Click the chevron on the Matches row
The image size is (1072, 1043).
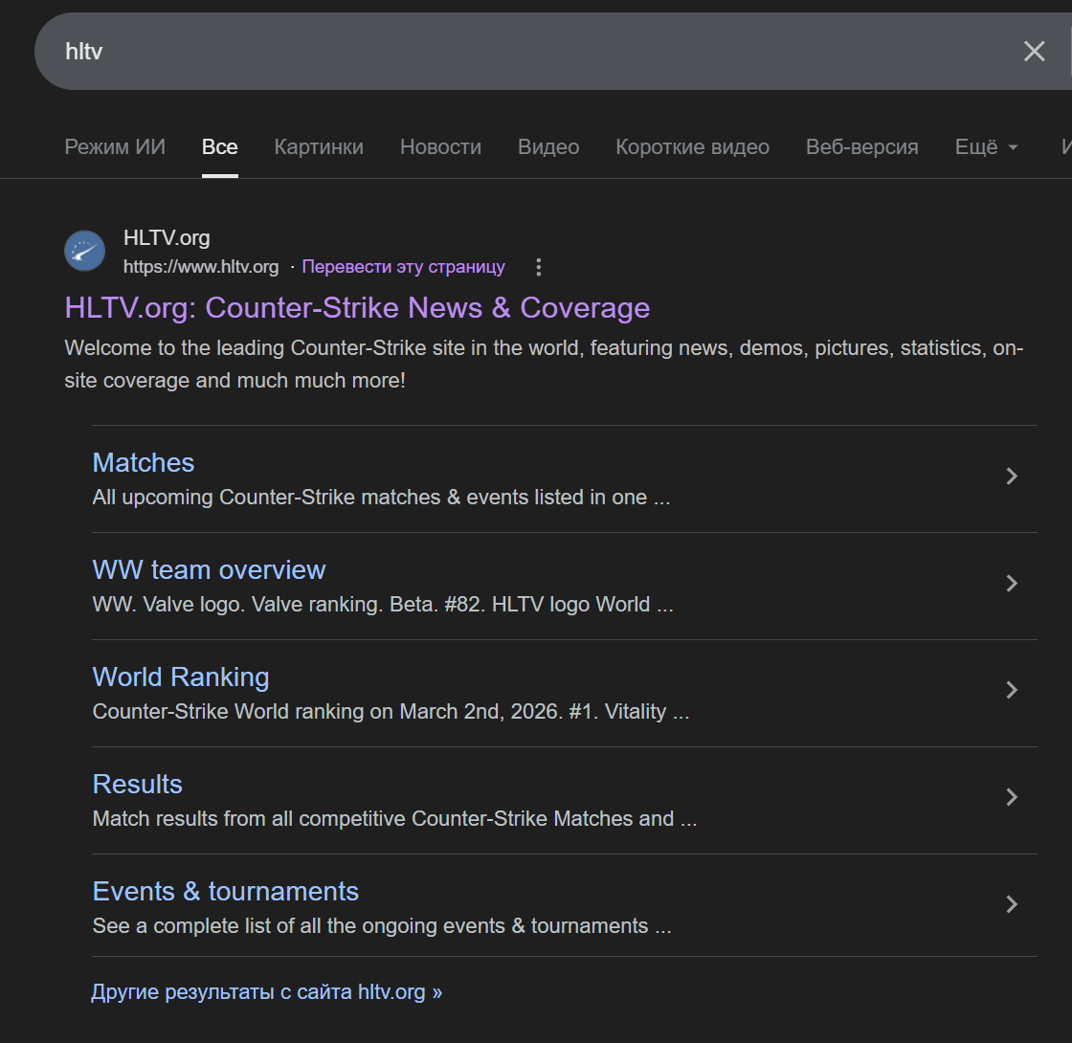pyautogui.click(x=1012, y=476)
